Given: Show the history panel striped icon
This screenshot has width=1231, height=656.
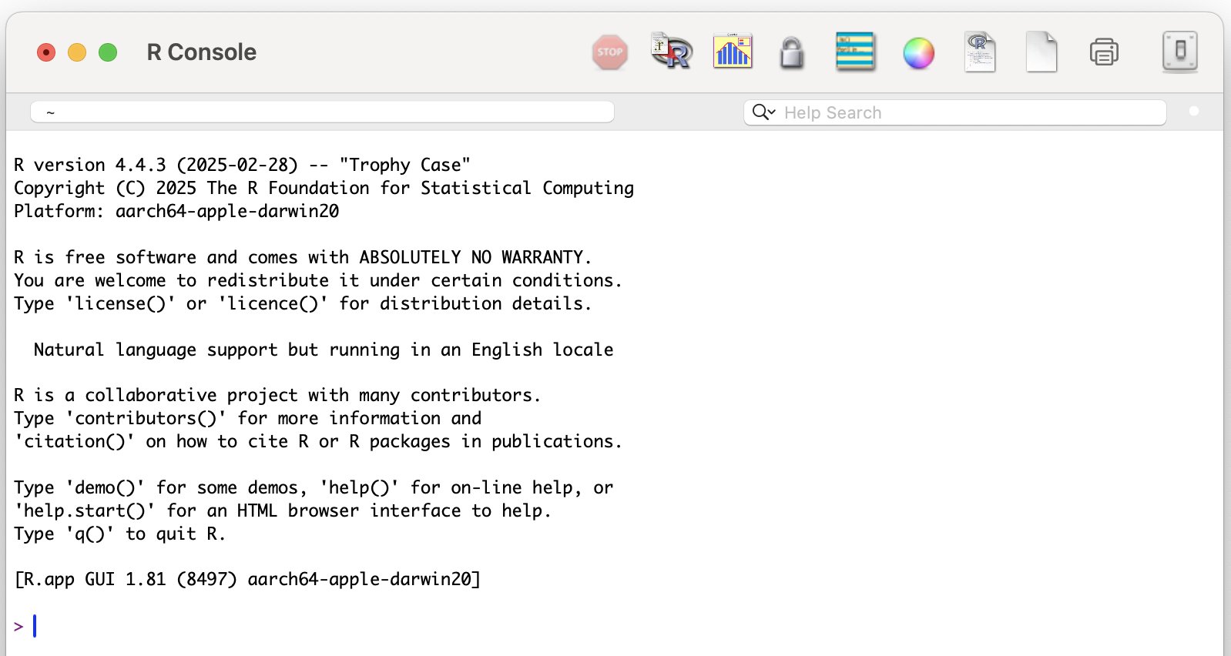Looking at the screenshot, I should (x=855, y=52).
